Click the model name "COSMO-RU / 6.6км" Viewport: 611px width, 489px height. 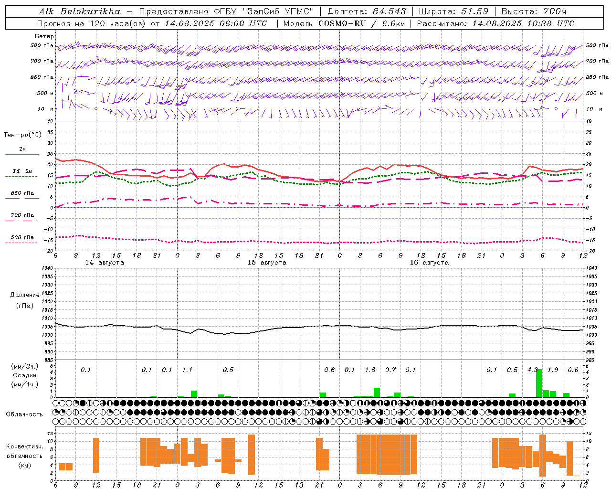(362, 23)
